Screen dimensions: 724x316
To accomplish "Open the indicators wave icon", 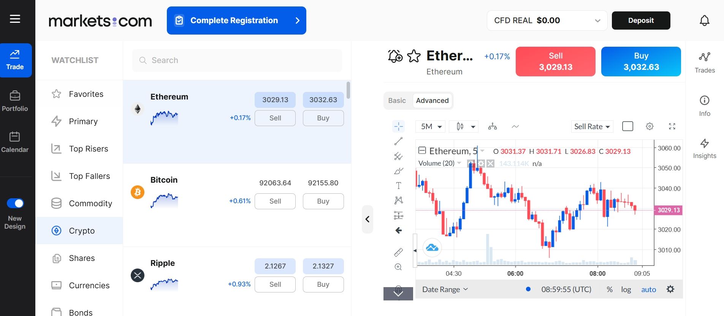I will coord(515,126).
